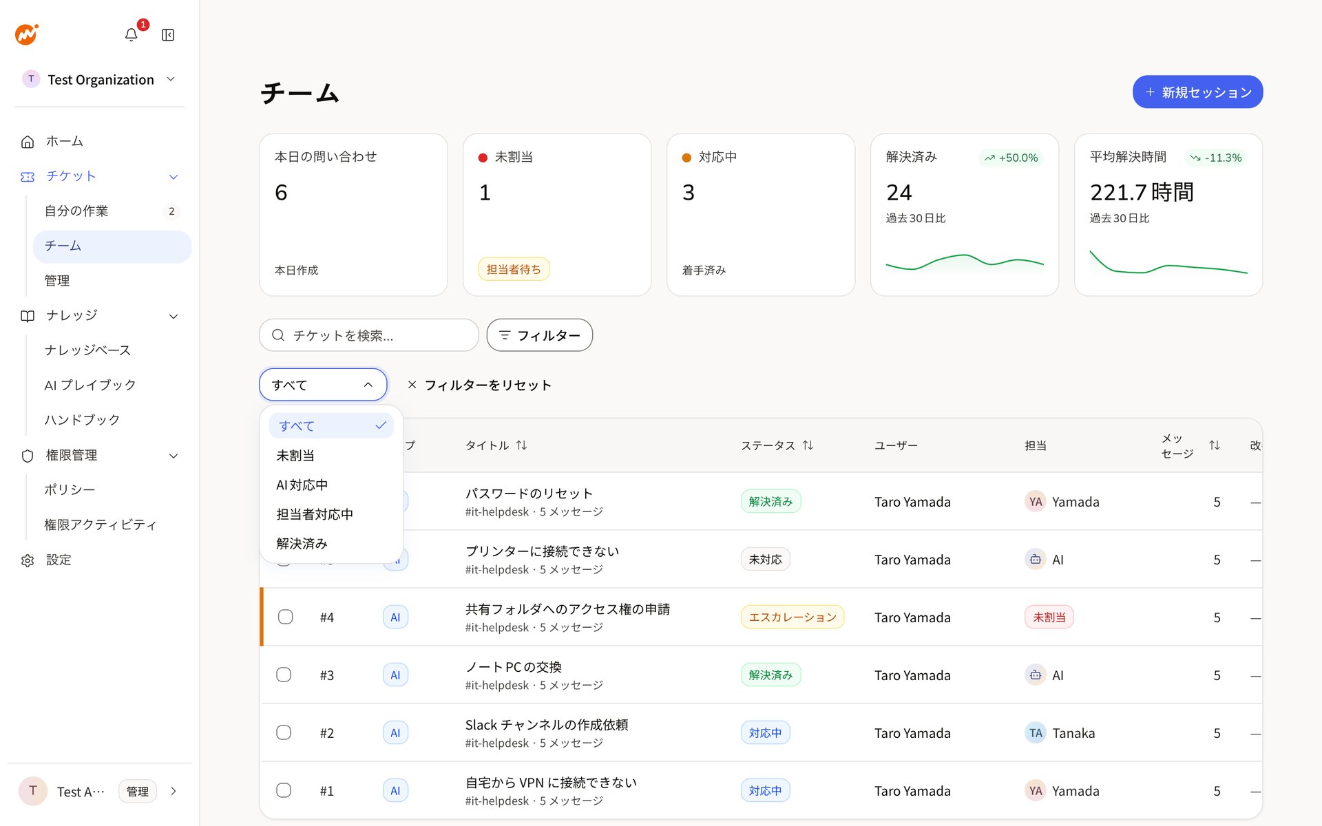The height and width of the screenshot is (826, 1322).
Task: Click the 管理 role badge at bottom
Action: pyautogui.click(x=138, y=792)
